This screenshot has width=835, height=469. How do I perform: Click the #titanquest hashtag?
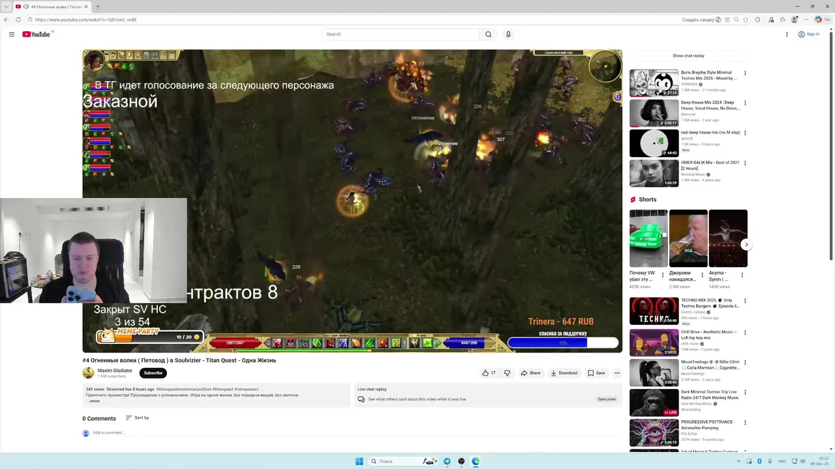[x=222, y=389]
